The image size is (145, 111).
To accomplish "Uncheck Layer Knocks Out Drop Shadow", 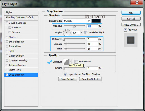I will coord(65,74).
